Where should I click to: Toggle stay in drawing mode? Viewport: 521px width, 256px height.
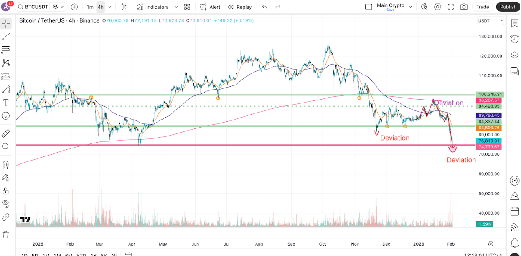6,178
